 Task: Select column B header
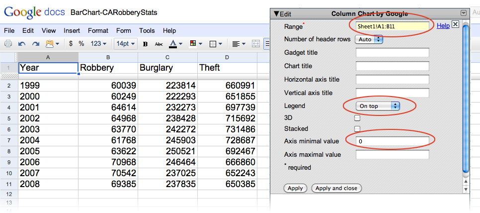tap(108, 57)
